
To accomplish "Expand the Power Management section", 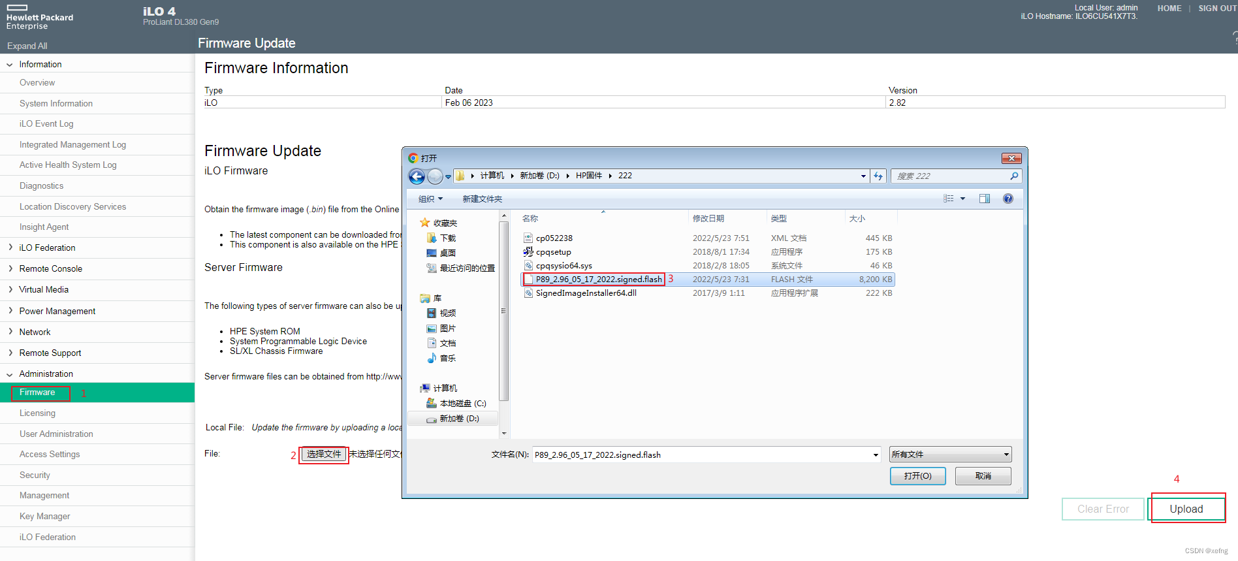I will (x=10, y=311).
